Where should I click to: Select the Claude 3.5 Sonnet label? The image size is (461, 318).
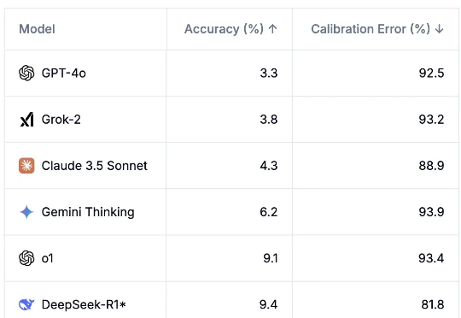95,166
